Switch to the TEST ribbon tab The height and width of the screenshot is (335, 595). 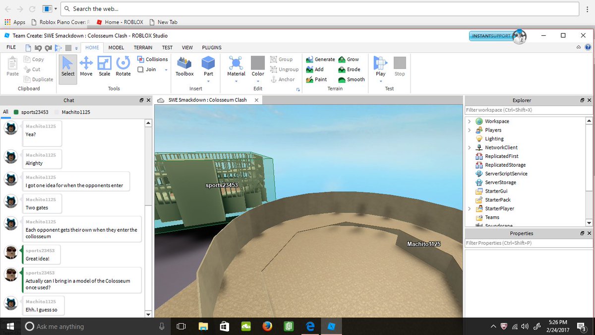pyautogui.click(x=167, y=48)
